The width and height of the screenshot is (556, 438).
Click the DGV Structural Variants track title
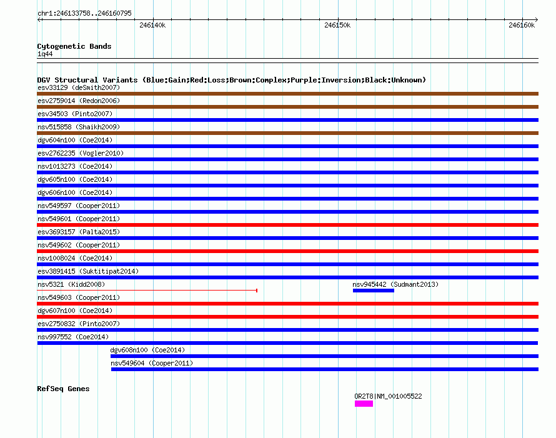pyautogui.click(x=231, y=80)
